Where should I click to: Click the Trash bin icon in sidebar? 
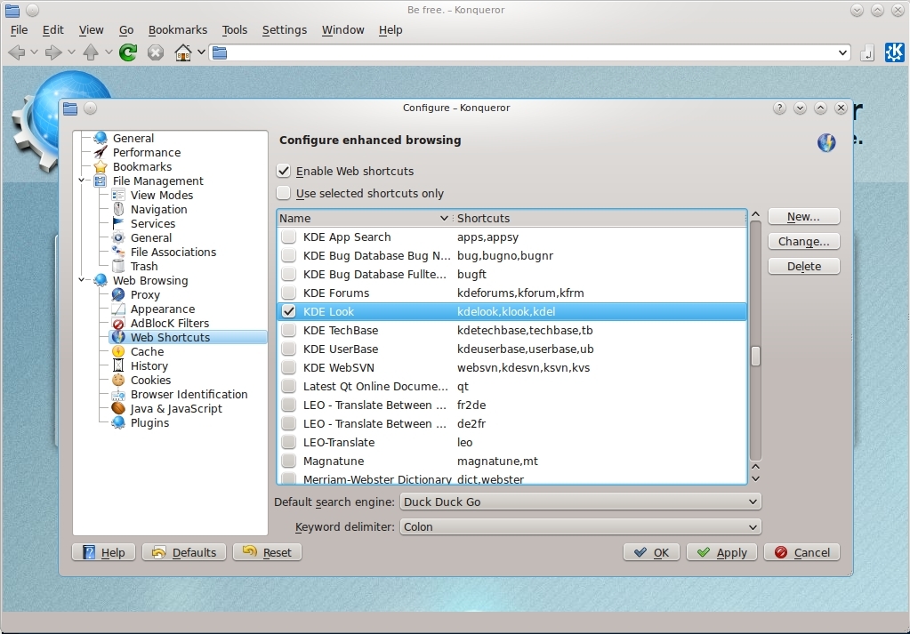(x=118, y=266)
